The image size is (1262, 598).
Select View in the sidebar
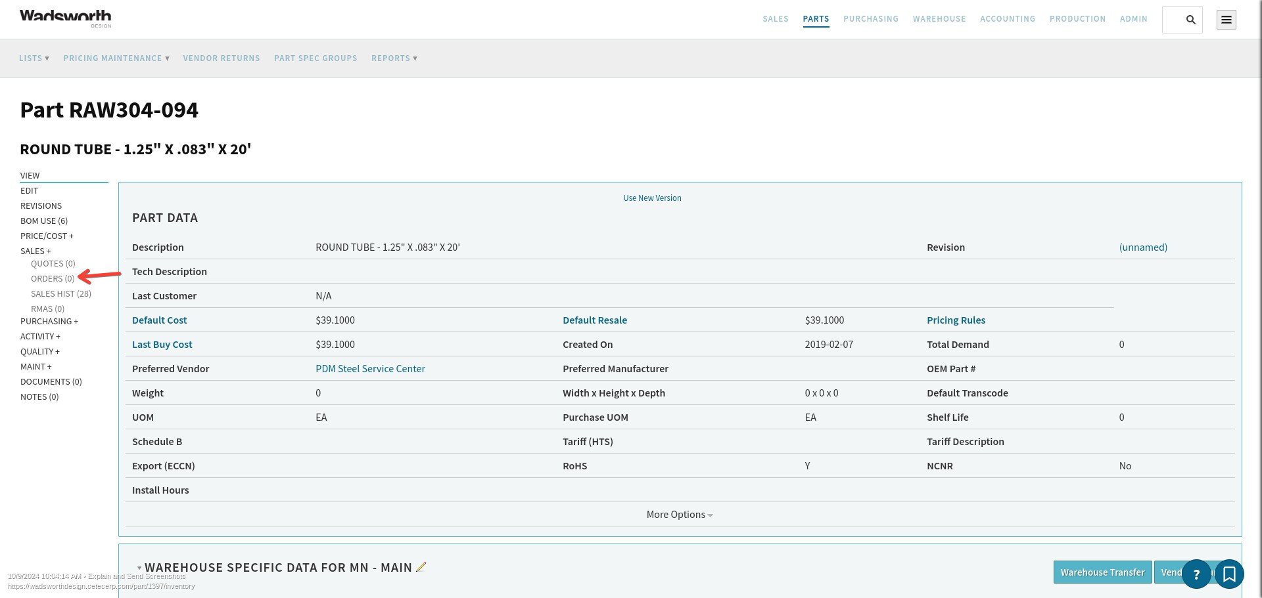[x=30, y=175]
